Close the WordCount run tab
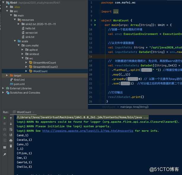Screen dimensions: 182x175 [33, 112]
